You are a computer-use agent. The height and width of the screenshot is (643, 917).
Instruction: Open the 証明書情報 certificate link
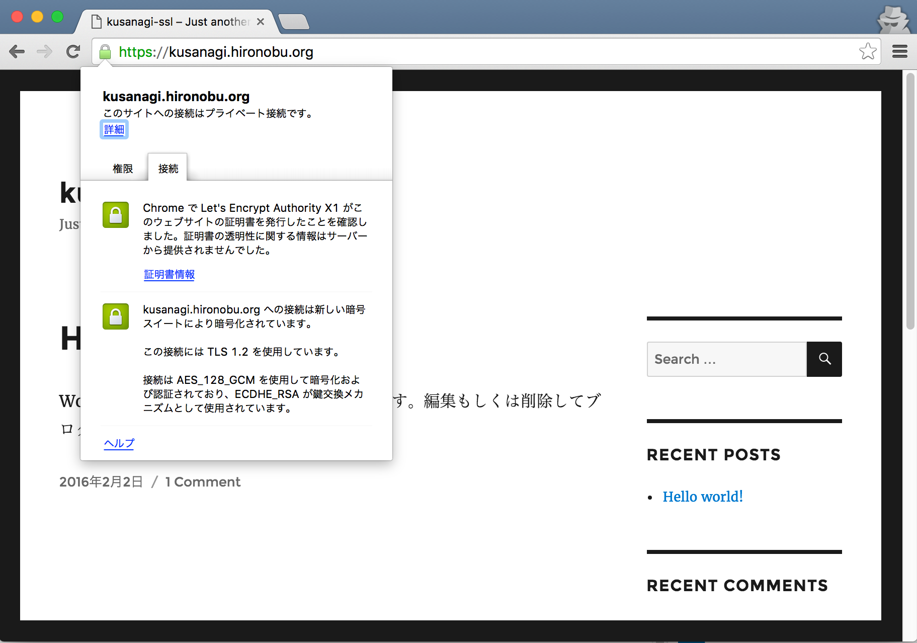point(169,274)
